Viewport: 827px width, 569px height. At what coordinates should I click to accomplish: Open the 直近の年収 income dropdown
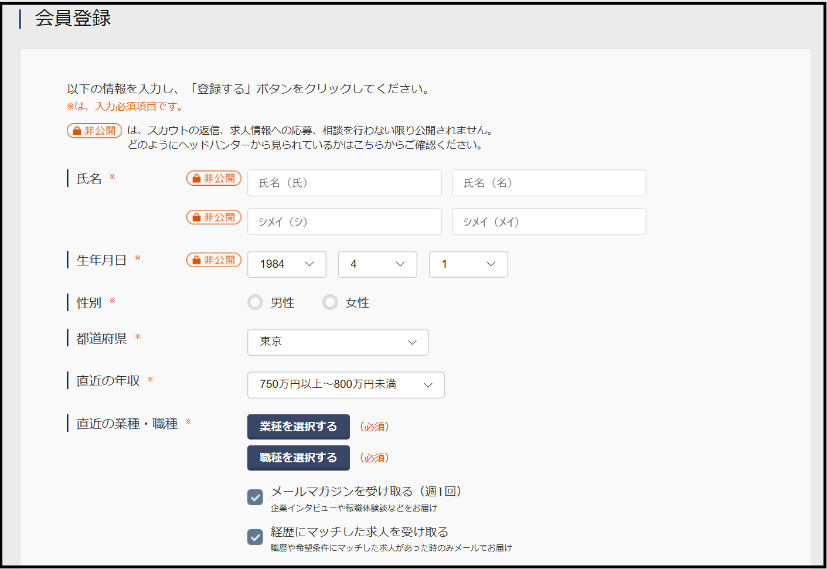346,385
